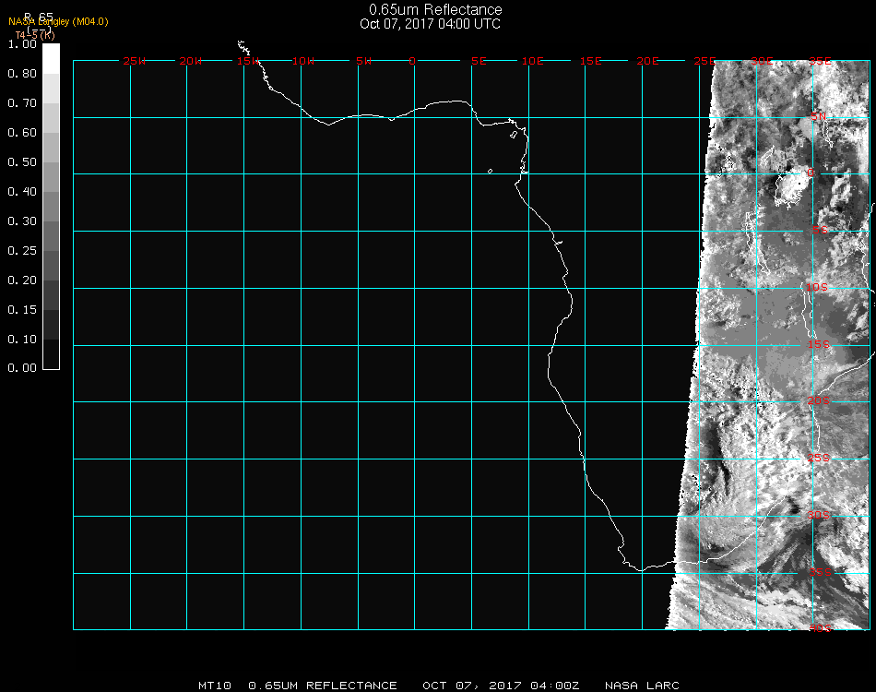The width and height of the screenshot is (876, 692).
Task: Click the 15W longitude label
Action: (247, 61)
